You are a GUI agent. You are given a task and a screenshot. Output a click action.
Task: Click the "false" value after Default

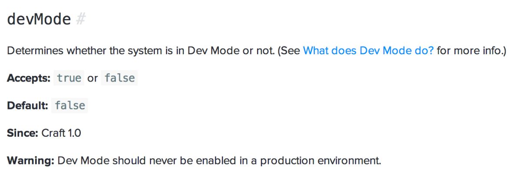coord(70,106)
